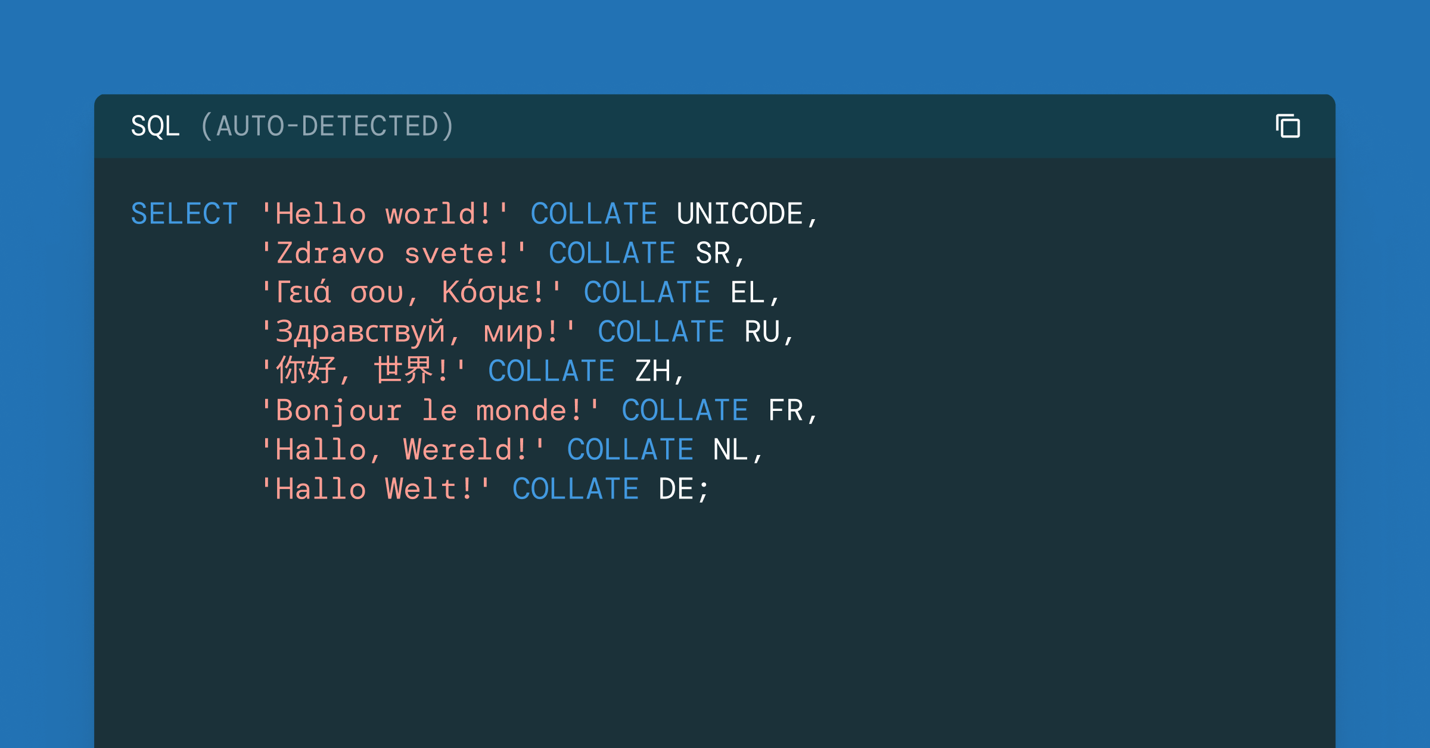The image size is (1430, 748).
Task: Click the SQL language label
Action: (155, 126)
